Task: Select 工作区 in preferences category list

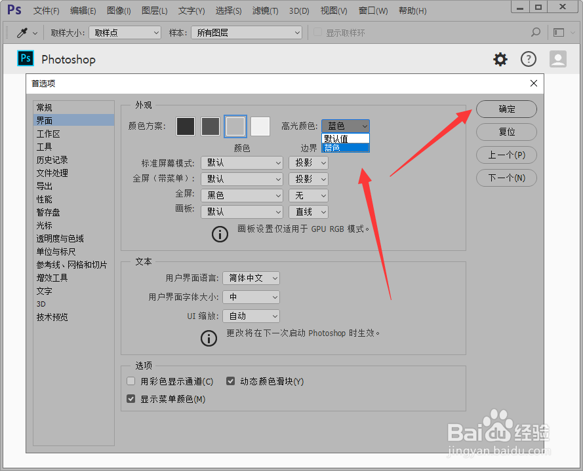Action: [73, 134]
